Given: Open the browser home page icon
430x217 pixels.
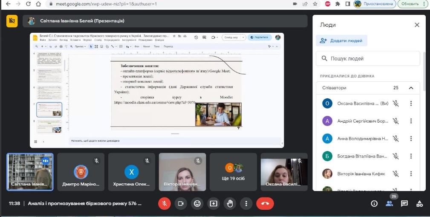Looking at the screenshot, I should (38, 4).
